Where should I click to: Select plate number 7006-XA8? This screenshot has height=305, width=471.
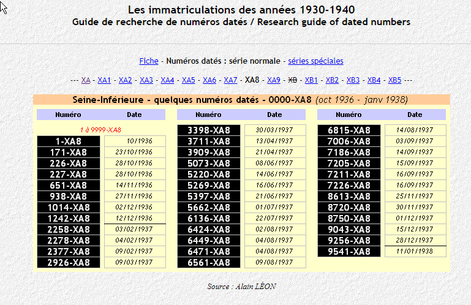click(349, 141)
